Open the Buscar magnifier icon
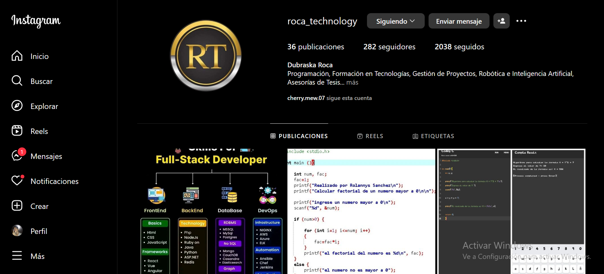Screen dimensions: 604x274 tap(17, 81)
